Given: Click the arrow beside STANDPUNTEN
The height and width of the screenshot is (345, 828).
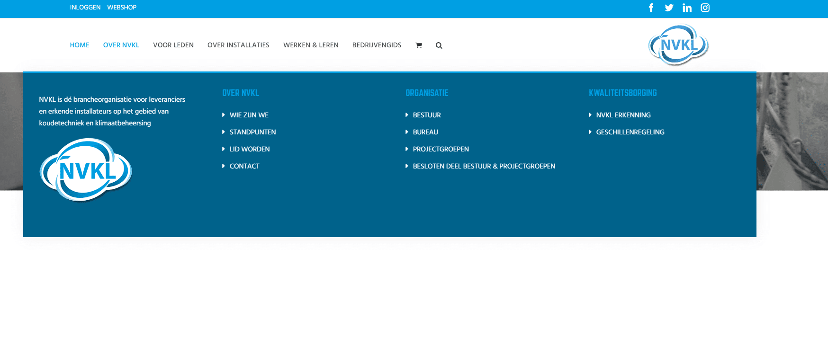Looking at the screenshot, I should [x=224, y=132].
